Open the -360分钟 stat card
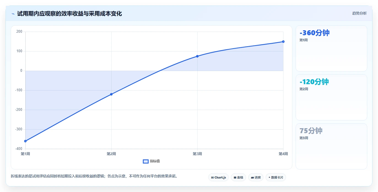 click(x=331, y=48)
